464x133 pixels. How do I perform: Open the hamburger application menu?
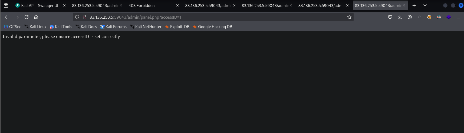pos(458,17)
